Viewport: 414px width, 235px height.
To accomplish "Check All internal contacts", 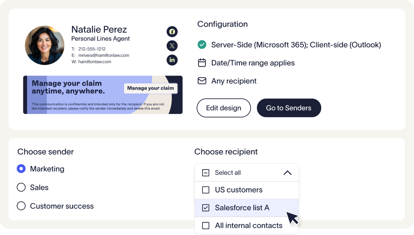I will click(206, 225).
